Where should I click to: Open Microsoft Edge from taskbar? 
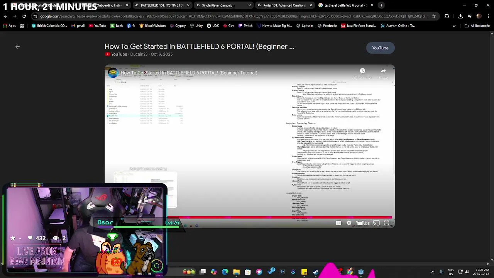(x=225, y=272)
